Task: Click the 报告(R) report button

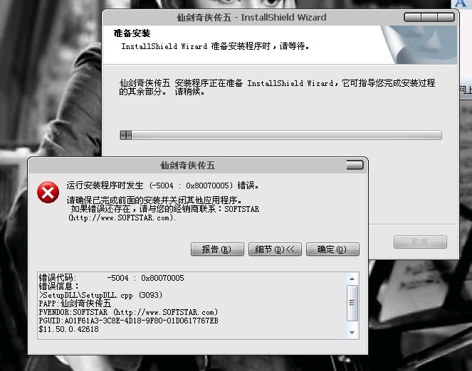Action: 217,249
